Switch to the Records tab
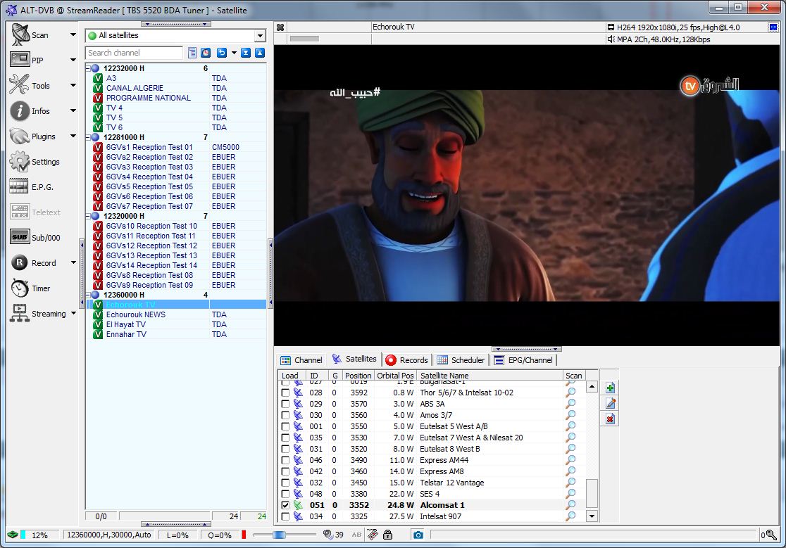The height and width of the screenshot is (548, 786). pos(406,360)
